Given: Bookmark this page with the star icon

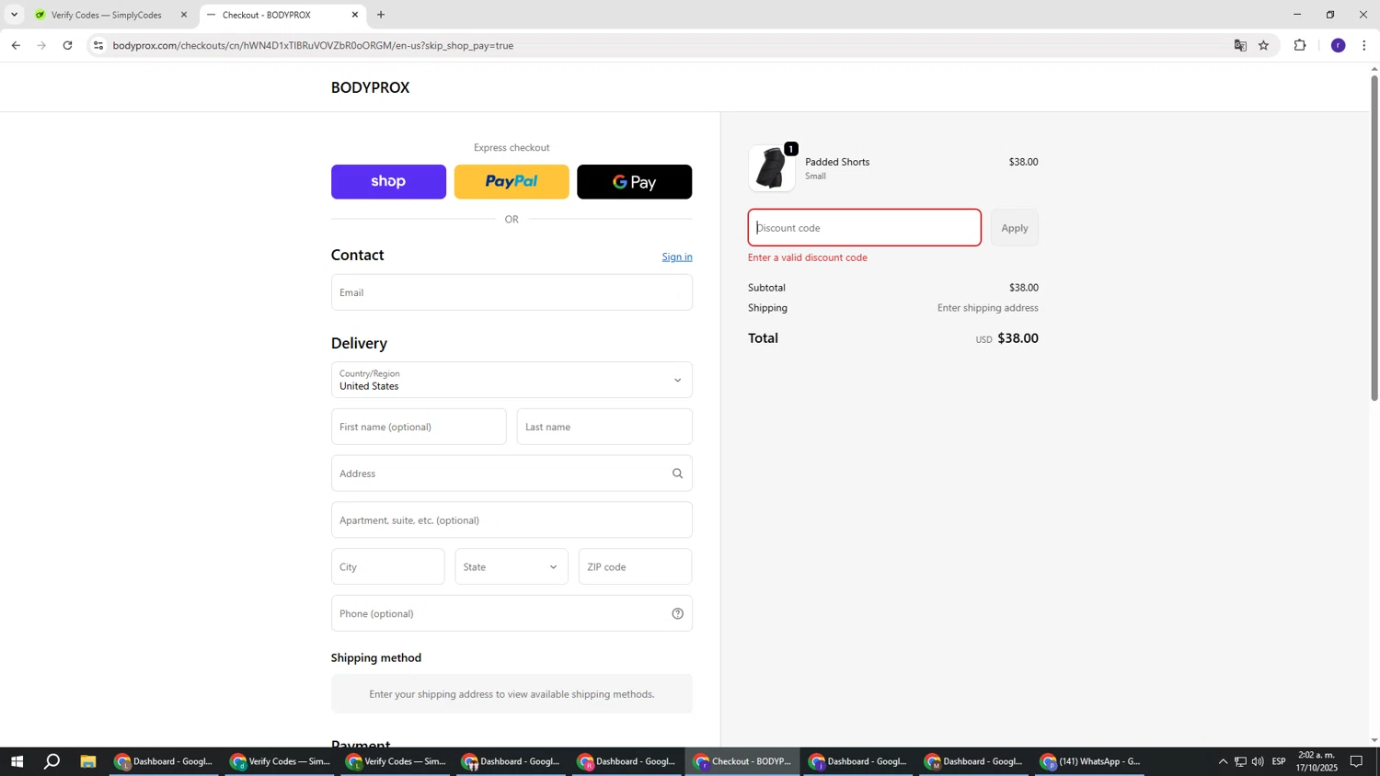Looking at the screenshot, I should (x=1264, y=45).
